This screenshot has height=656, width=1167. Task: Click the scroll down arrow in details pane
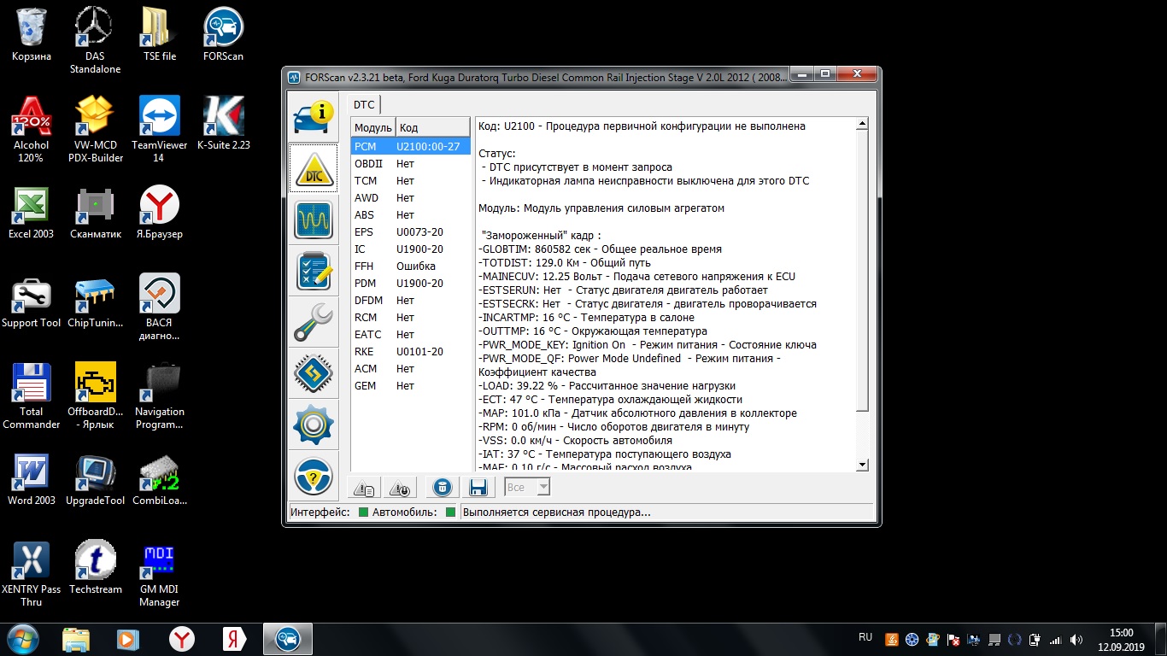pyautogui.click(x=862, y=465)
